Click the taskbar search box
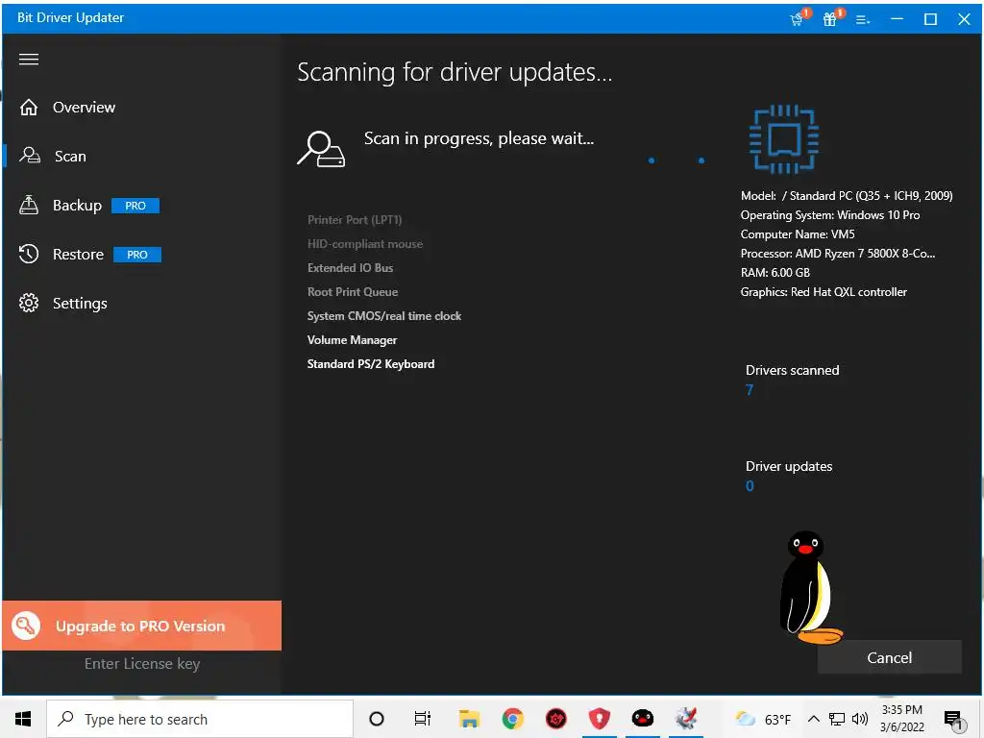The image size is (984, 738). tap(200, 719)
